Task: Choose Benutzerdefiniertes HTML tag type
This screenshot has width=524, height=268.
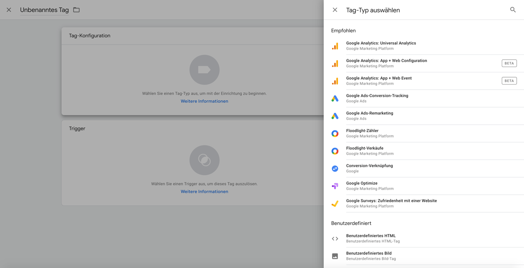Action: [424, 238]
